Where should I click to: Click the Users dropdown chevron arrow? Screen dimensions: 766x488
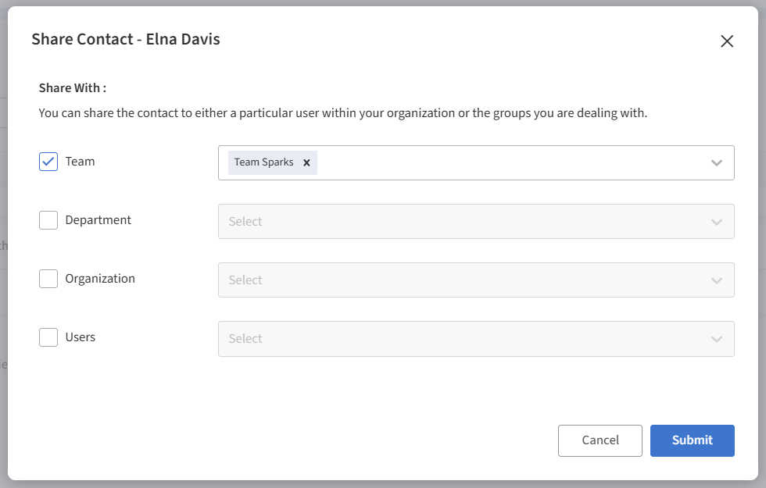(x=717, y=339)
